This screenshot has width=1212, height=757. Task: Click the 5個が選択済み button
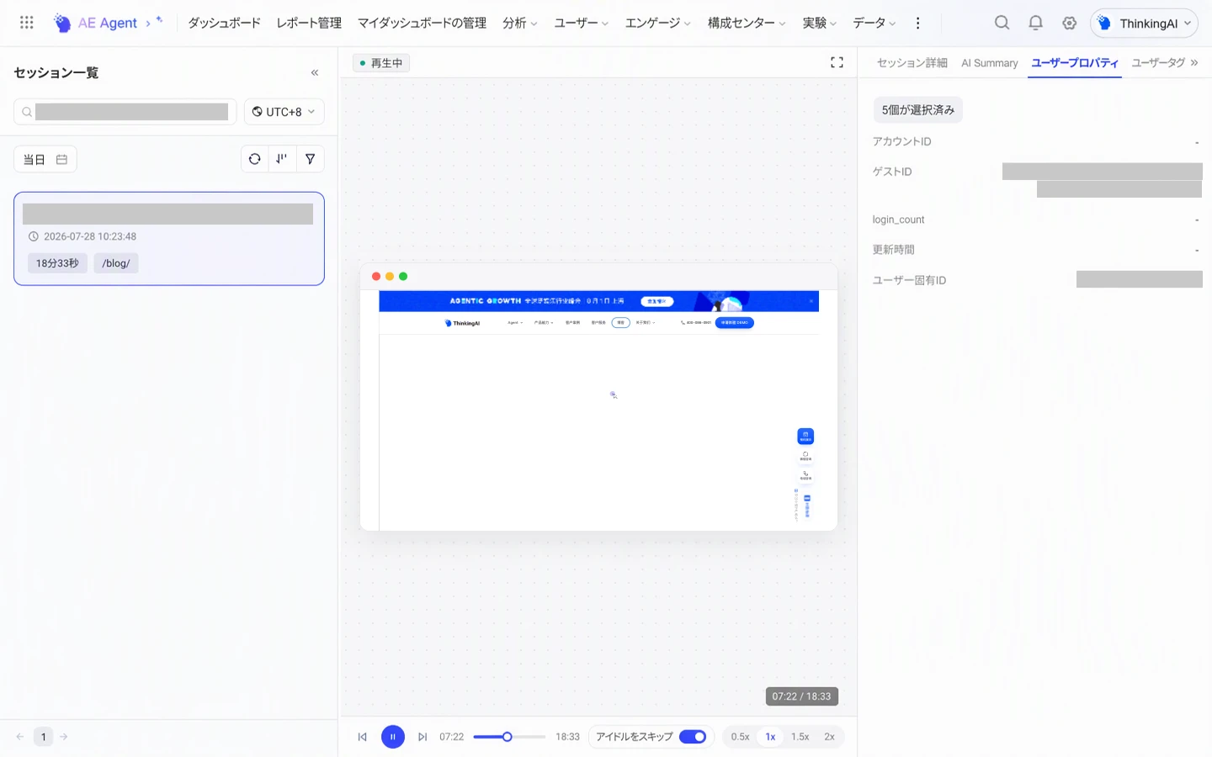click(x=917, y=109)
